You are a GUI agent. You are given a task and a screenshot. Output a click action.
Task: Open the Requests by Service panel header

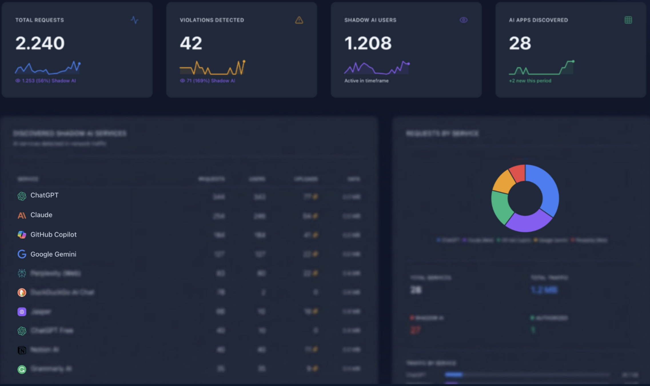442,134
